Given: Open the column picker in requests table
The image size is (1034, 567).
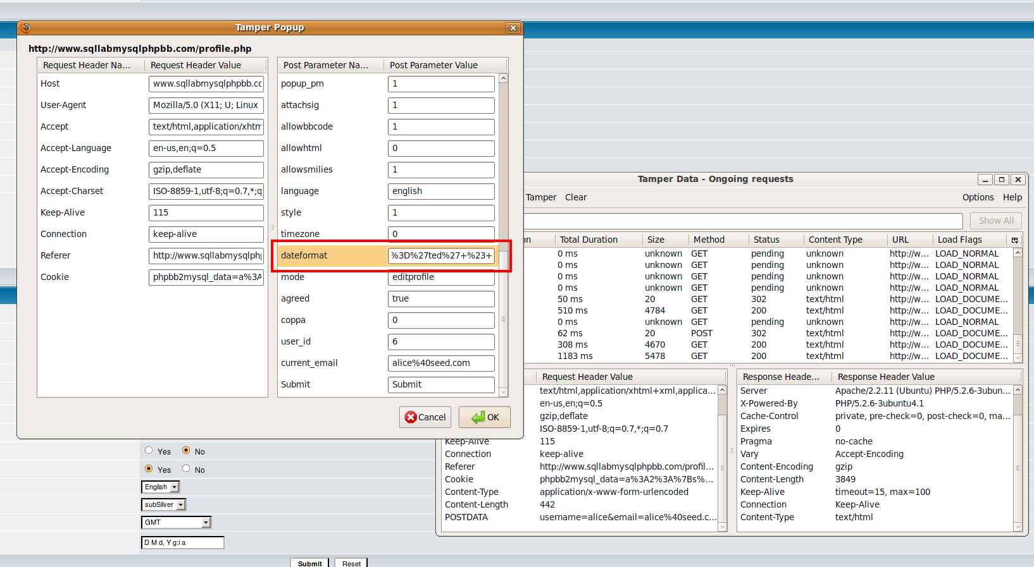Looking at the screenshot, I should [1014, 240].
